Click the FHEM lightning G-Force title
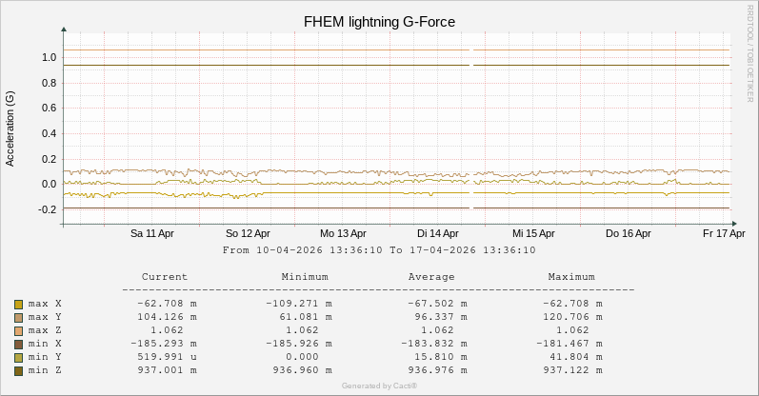 pyautogui.click(x=379, y=21)
